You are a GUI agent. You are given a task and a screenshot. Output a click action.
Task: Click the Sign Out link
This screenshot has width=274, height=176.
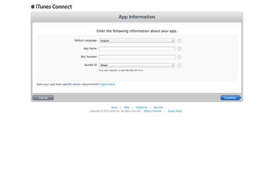158,107
